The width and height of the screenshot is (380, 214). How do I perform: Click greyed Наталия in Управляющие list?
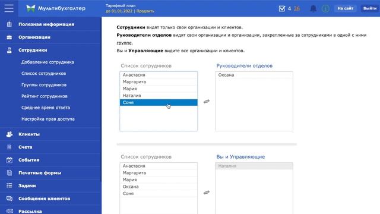[254, 166]
